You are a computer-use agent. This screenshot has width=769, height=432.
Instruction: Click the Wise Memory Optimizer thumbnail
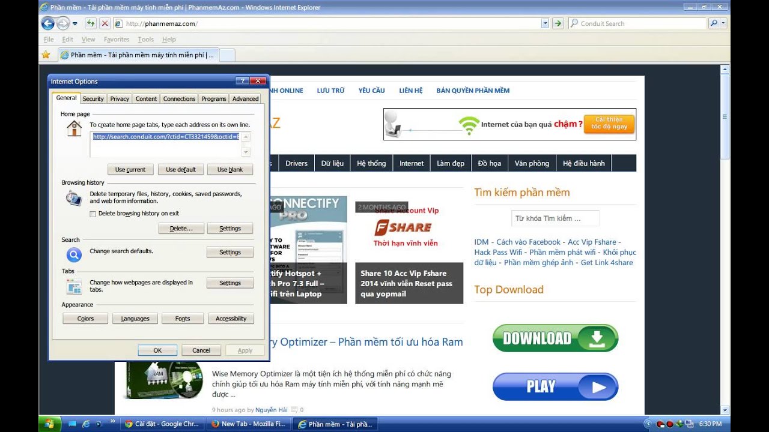[x=164, y=380]
